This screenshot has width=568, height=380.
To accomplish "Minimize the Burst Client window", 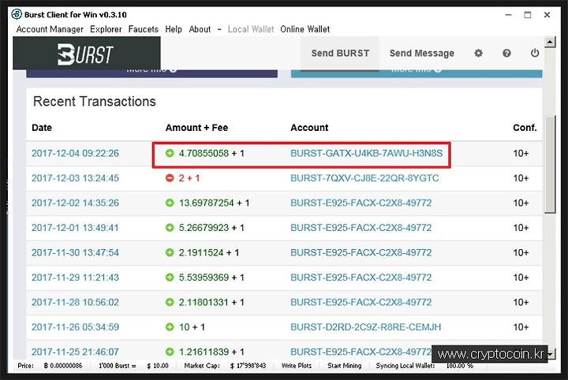I will point(509,15).
